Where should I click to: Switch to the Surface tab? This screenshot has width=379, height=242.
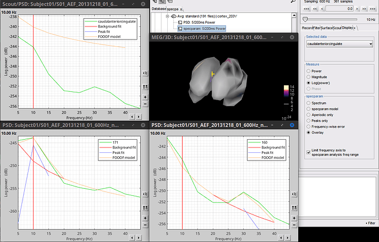point(327,28)
